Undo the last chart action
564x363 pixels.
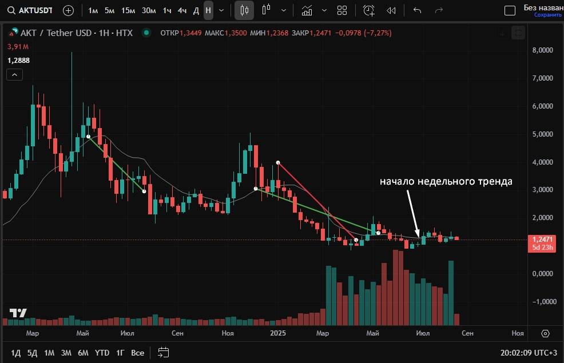coord(417,10)
